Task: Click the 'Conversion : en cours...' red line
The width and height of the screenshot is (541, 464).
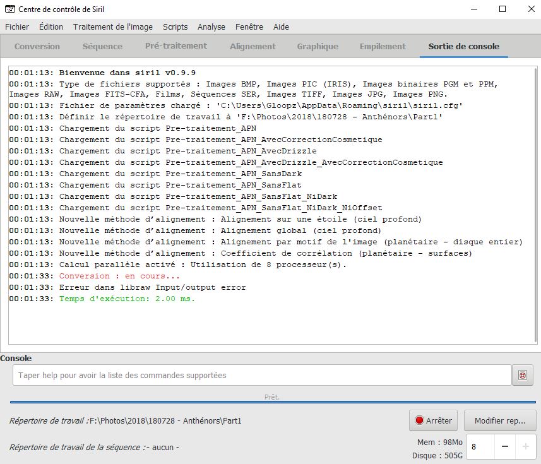Action: [94, 276]
